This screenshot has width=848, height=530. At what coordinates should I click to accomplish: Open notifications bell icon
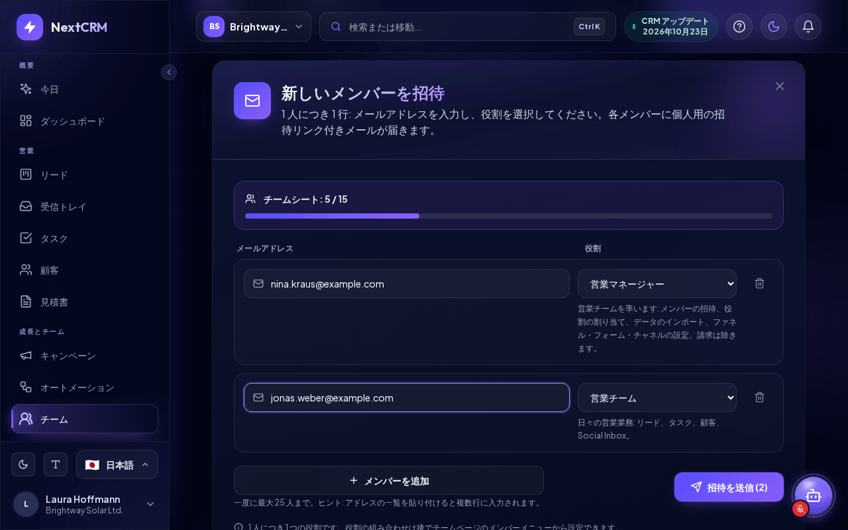(808, 26)
